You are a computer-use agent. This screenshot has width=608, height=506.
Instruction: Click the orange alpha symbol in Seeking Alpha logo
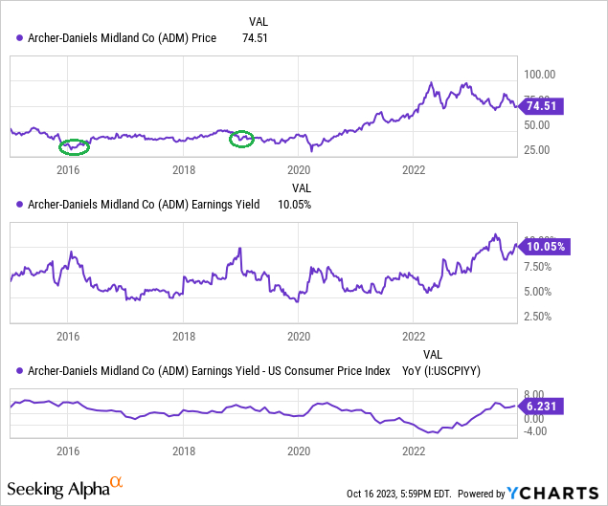[x=116, y=482]
